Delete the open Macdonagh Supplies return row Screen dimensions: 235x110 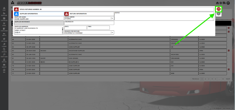click(x=229, y=51)
